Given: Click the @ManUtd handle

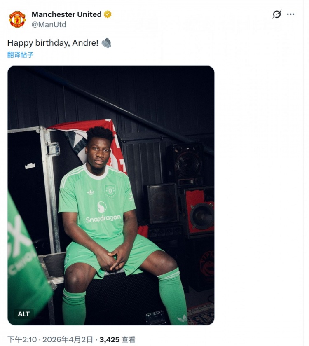Looking at the screenshot, I should click(49, 25).
